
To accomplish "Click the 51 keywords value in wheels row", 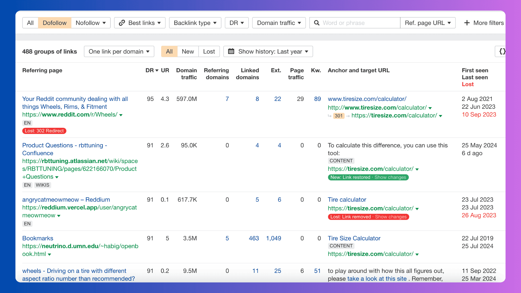I will click(317, 271).
